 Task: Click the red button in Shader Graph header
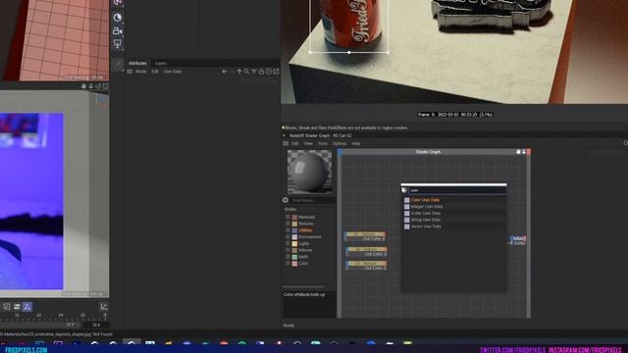529,152
